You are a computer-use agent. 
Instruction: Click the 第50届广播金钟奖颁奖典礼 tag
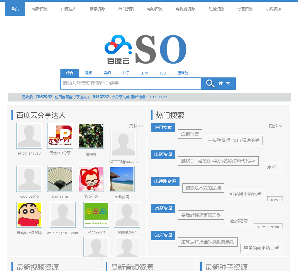click(208, 242)
